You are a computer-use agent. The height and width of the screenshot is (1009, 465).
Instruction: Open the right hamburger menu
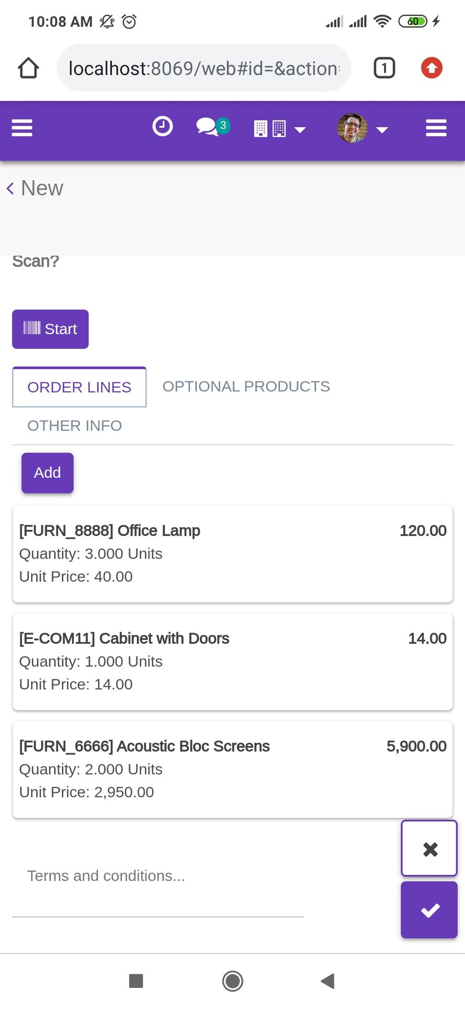[436, 128]
